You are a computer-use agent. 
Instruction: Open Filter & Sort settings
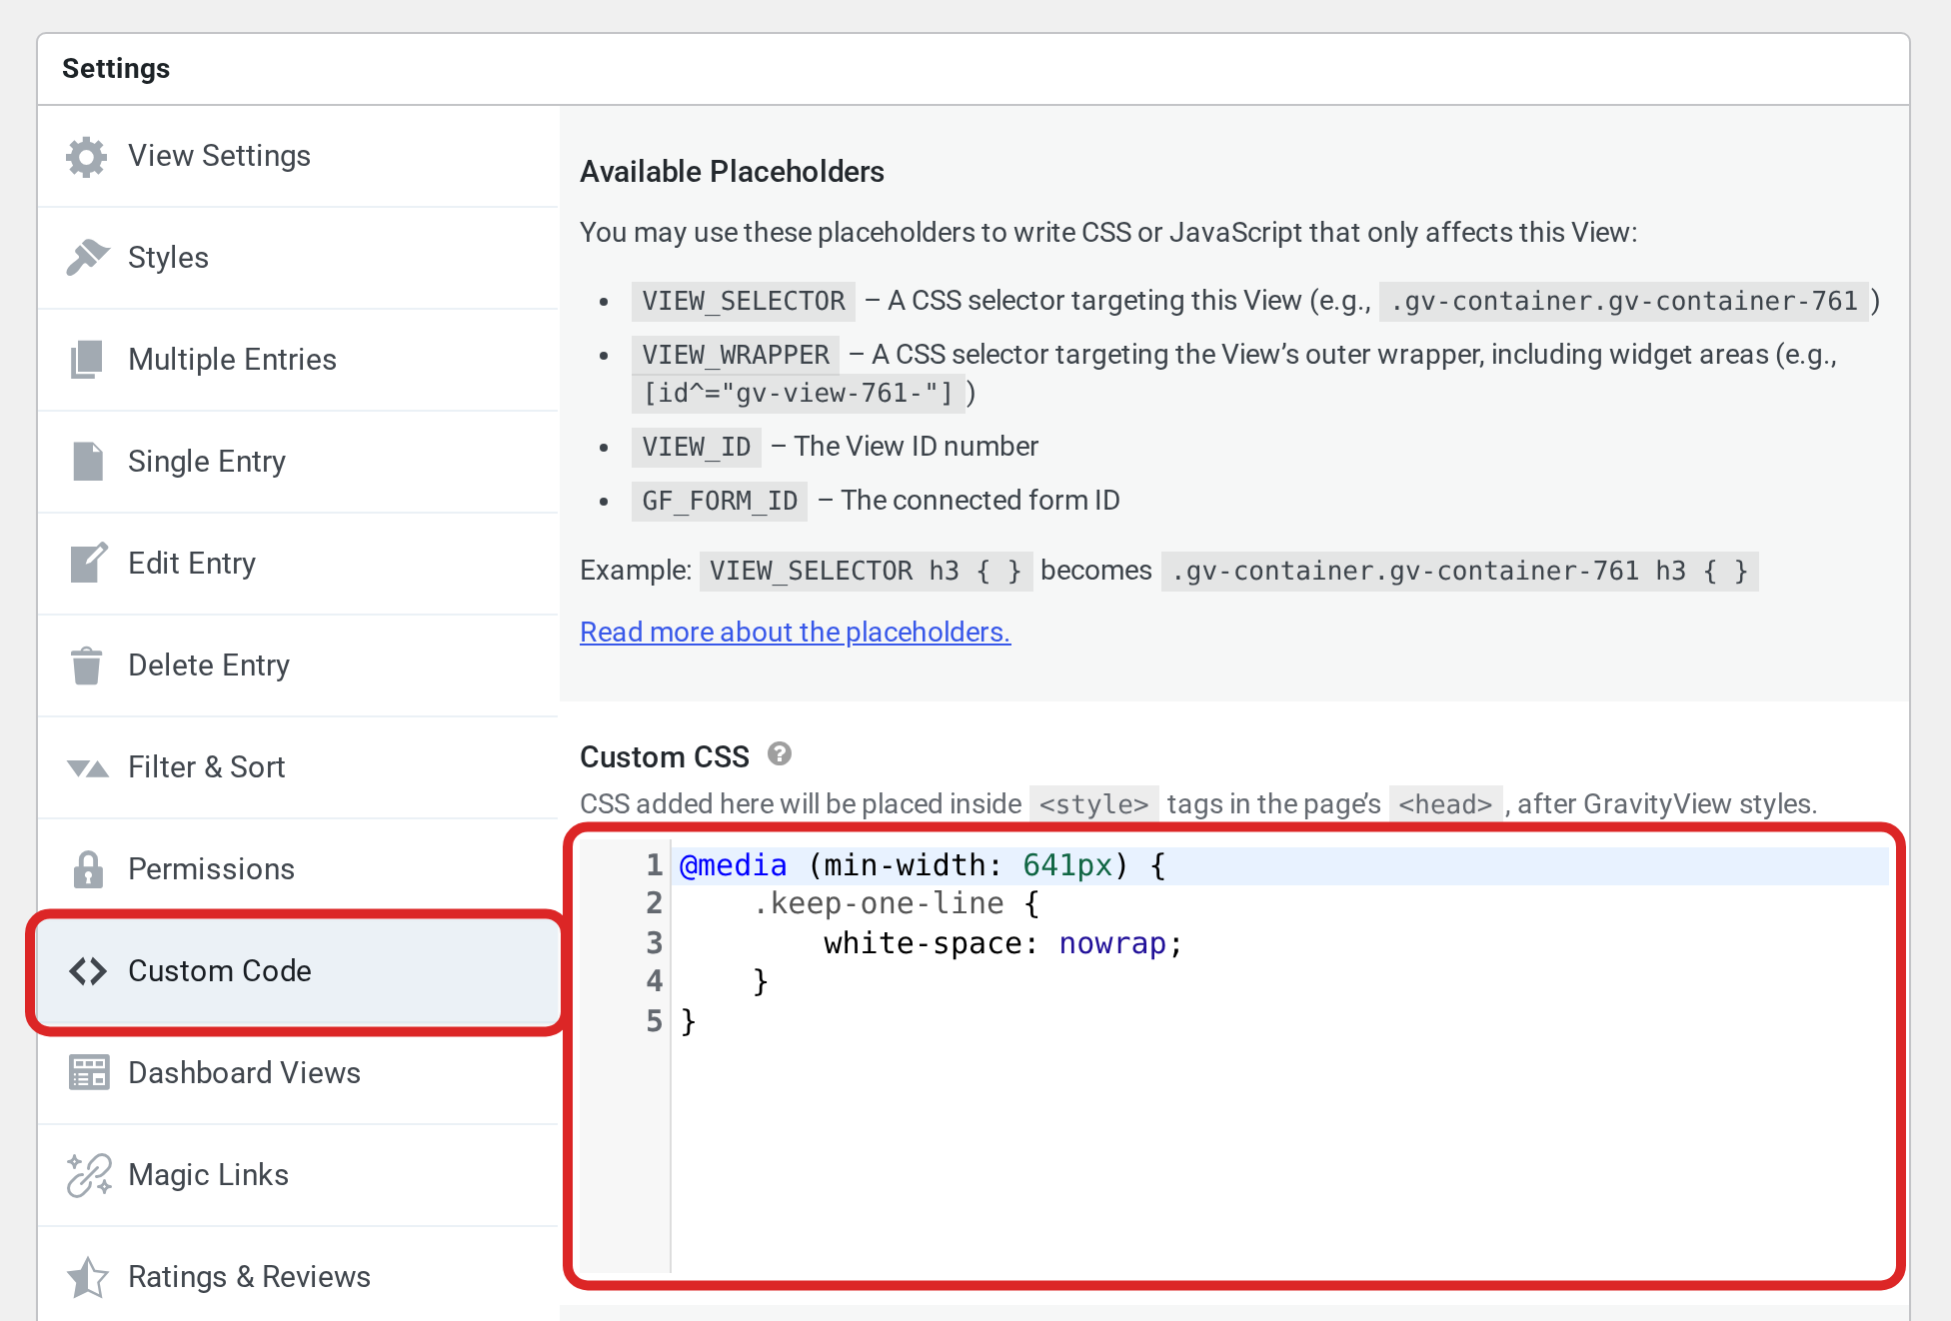(298, 767)
